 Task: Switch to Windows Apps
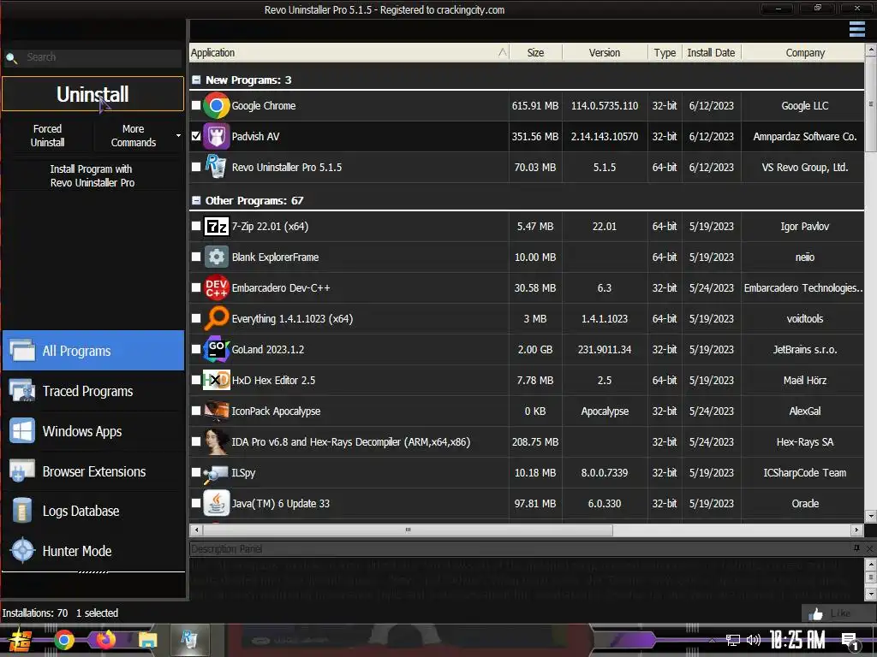tap(93, 431)
